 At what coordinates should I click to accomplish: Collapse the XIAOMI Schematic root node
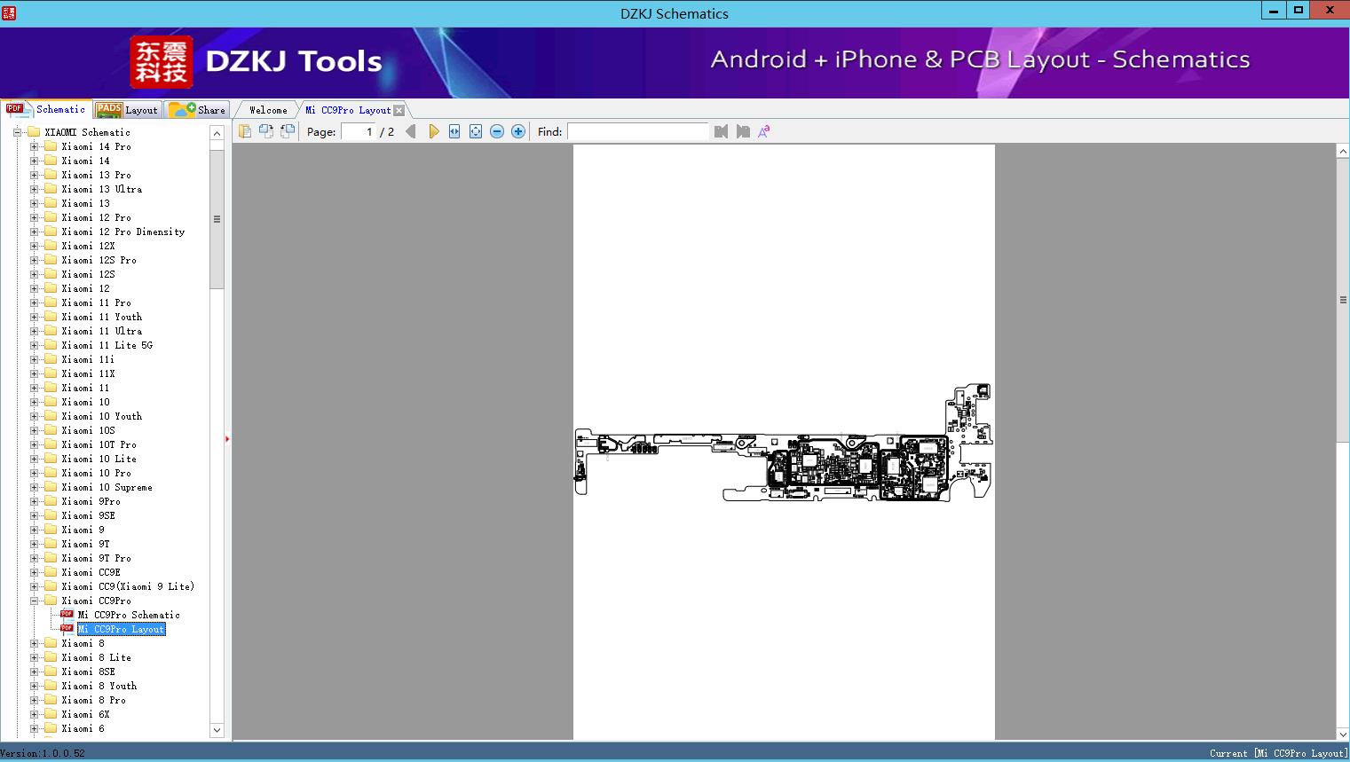point(17,132)
